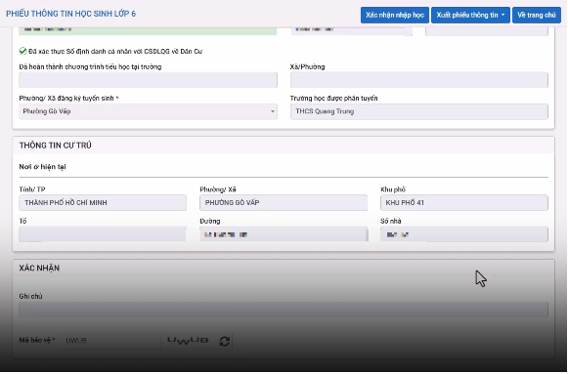Viewport: 568px width, 374px height.
Task: Click the THÔNG TIN CƯ TRÚ heading
Action: click(56, 145)
